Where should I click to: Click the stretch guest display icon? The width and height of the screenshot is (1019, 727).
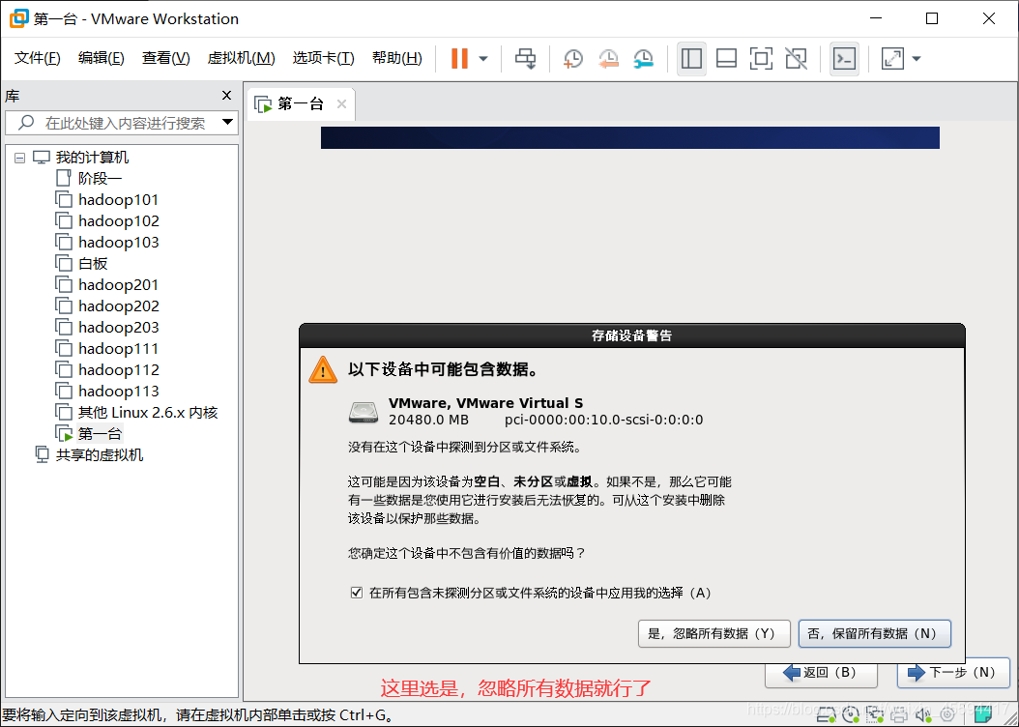[892, 58]
